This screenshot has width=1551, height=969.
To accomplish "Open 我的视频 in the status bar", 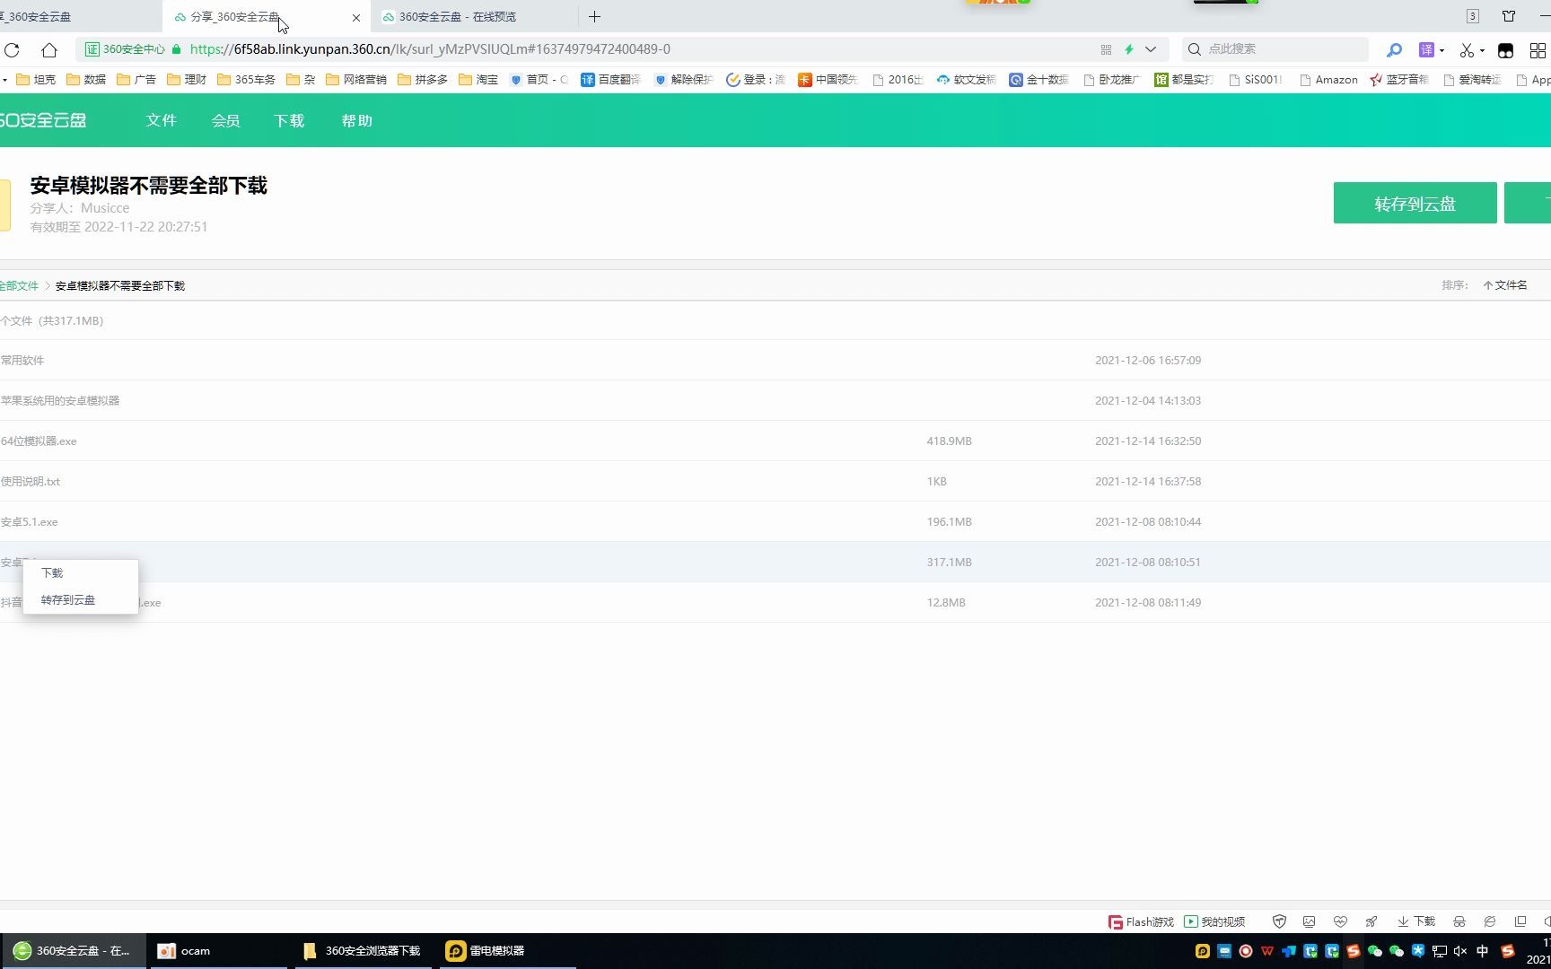I will point(1214,921).
